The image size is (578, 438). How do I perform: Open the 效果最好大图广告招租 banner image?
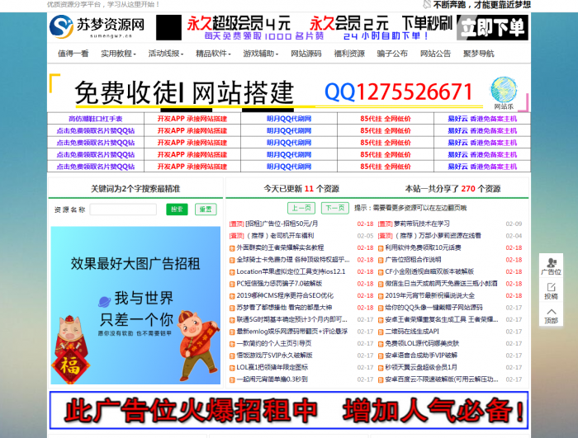point(135,305)
